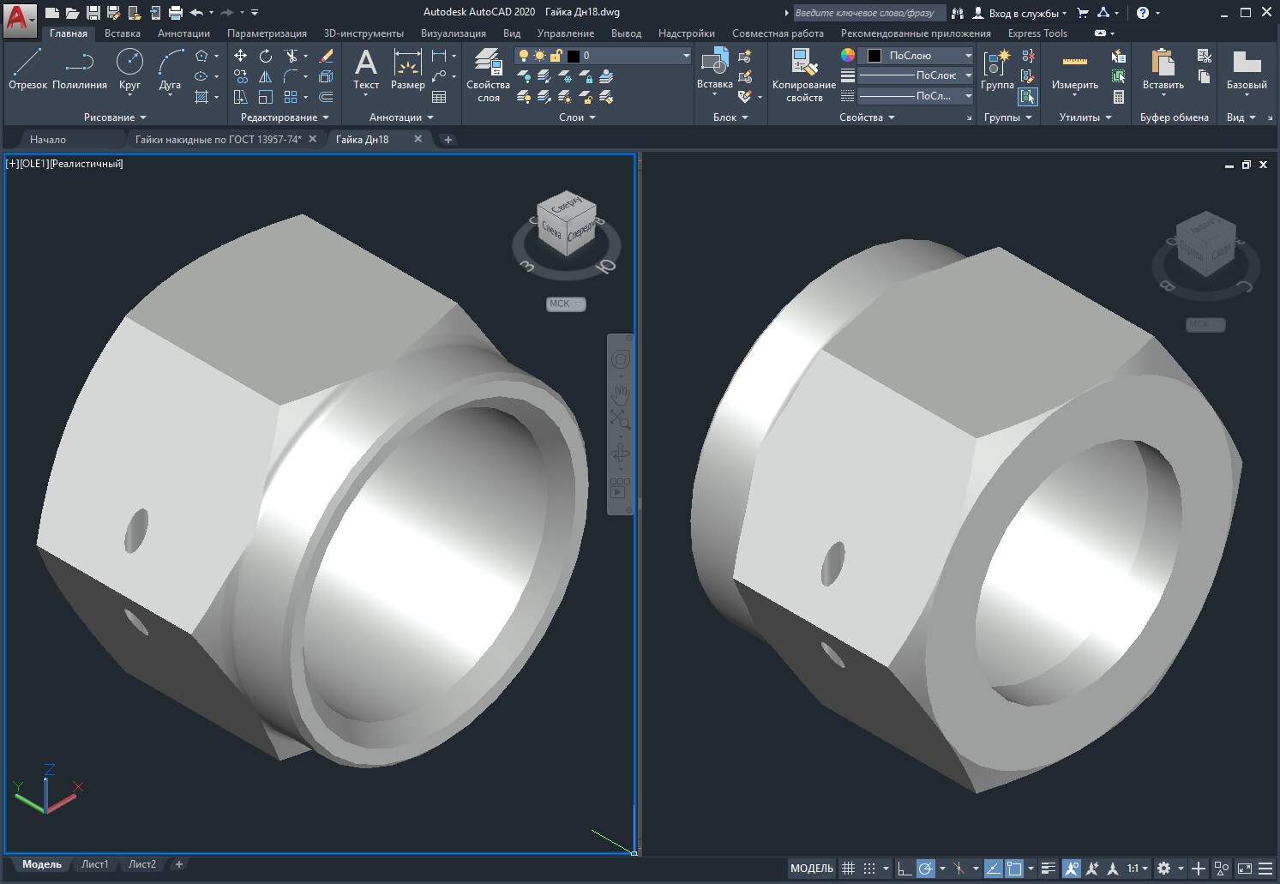The width and height of the screenshot is (1280, 884).
Task: Pick the Дуга (Arc) tool
Action: point(170,69)
